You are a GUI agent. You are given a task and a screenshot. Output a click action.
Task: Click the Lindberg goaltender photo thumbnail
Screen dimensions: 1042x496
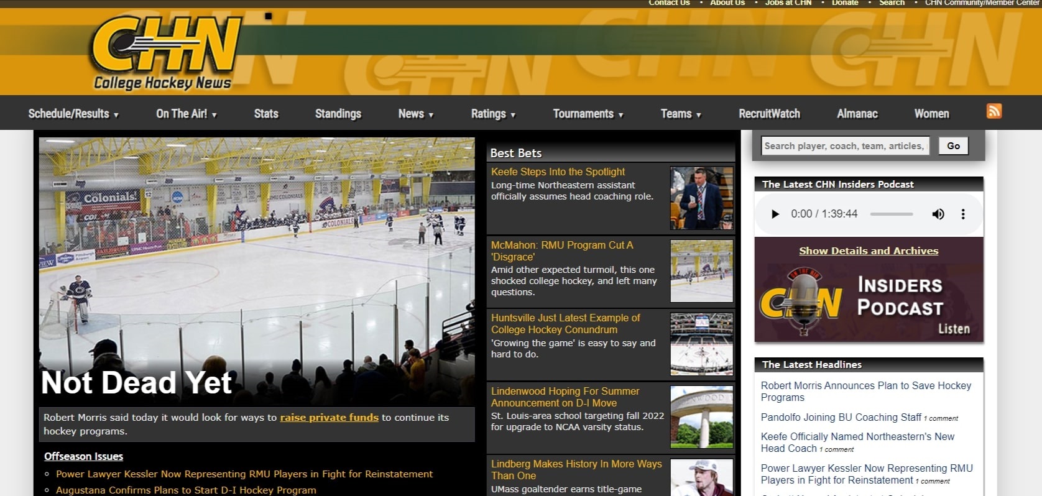coord(701,477)
